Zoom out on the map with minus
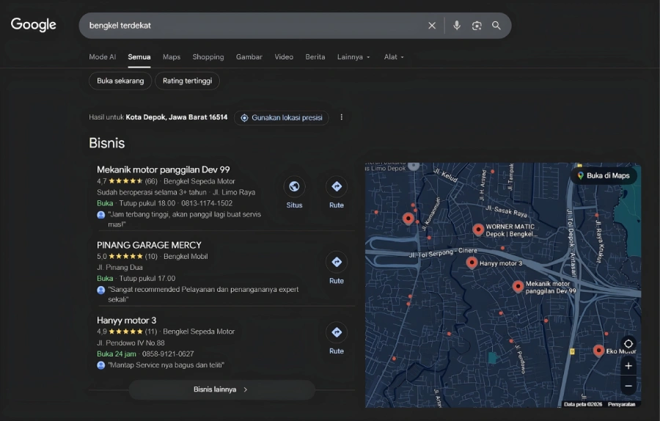The image size is (660, 421). [x=628, y=386]
